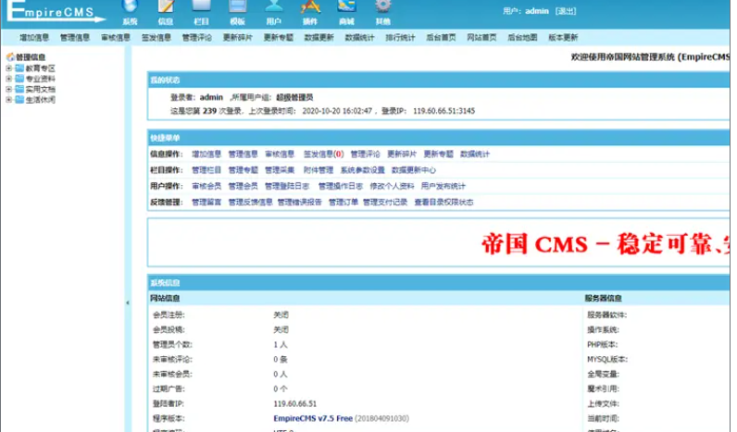Click 更新专题 link in the quick menu
The width and height of the screenshot is (737, 432).
point(439,154)
